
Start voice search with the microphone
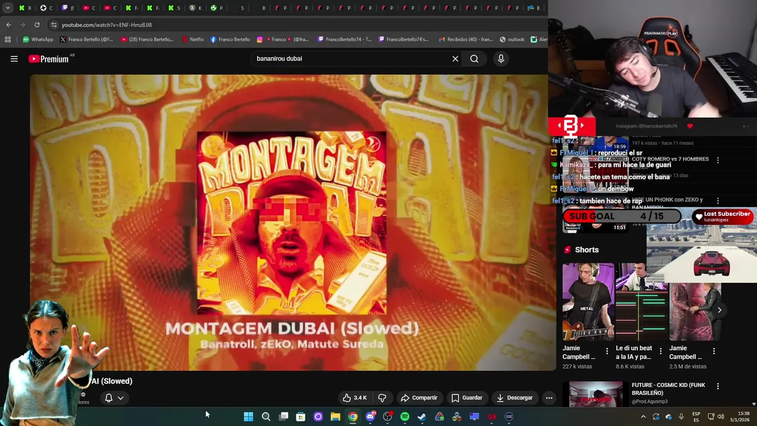[501, 59]
